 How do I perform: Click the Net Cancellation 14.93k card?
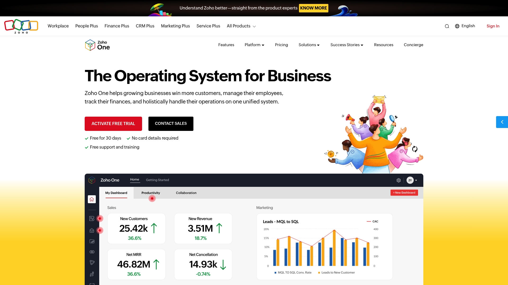point(203,264)
